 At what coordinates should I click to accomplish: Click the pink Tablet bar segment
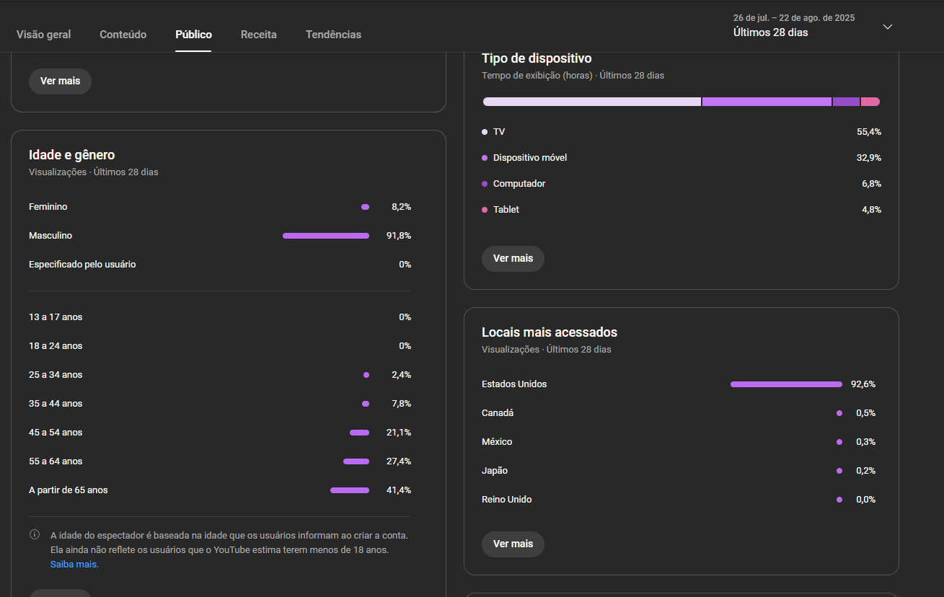[870, 102]
